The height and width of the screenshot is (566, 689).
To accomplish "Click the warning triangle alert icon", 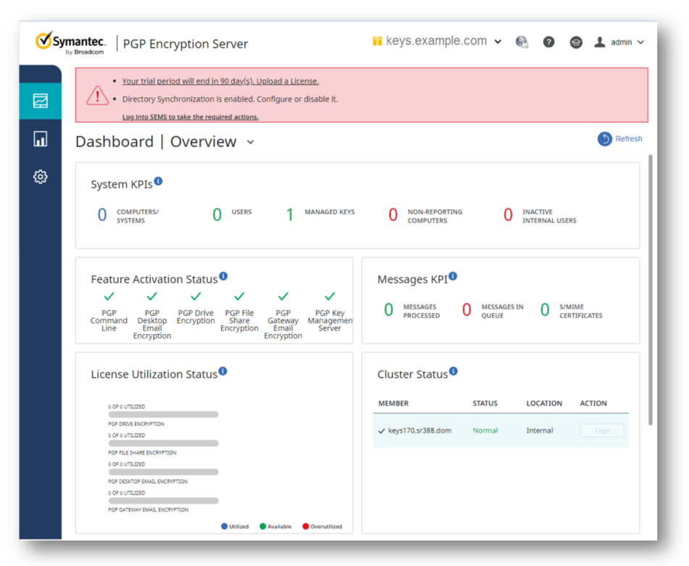I will click(x=97, y=96).
